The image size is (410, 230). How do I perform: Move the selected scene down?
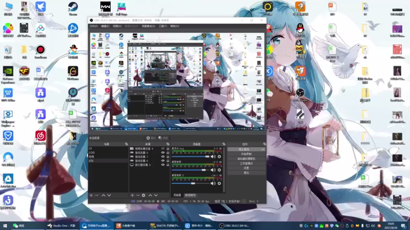[109, 195]
